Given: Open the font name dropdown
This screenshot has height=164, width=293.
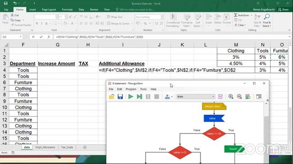Looking at the screenshot, I should 57,17.
